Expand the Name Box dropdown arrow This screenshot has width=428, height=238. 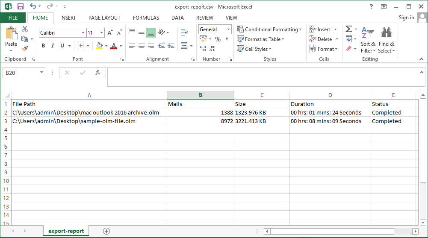[42, 73]
